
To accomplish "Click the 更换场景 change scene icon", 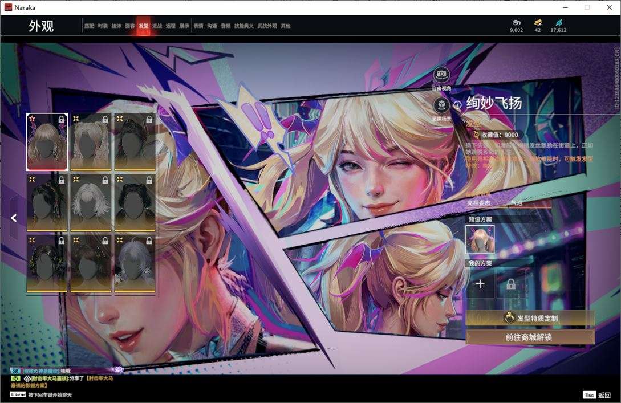I will pos(441,105).
